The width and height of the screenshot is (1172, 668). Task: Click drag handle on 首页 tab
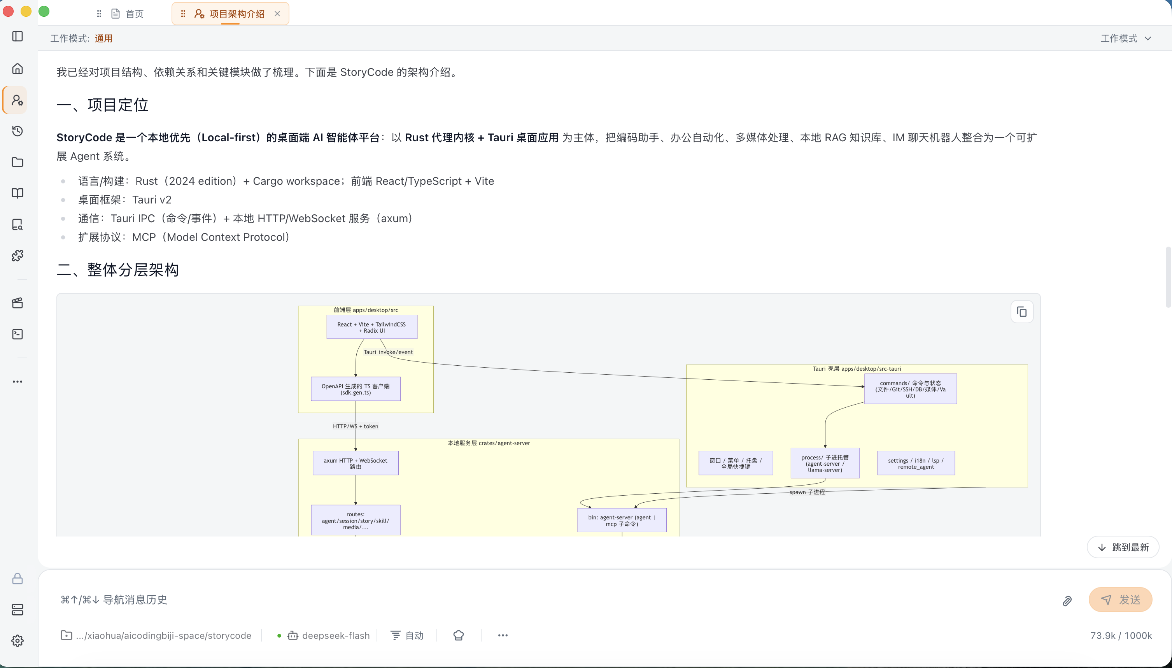point(99,14)
